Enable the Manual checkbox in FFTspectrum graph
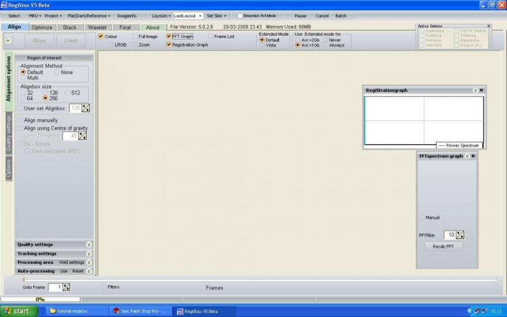 (x=422, y=217)
